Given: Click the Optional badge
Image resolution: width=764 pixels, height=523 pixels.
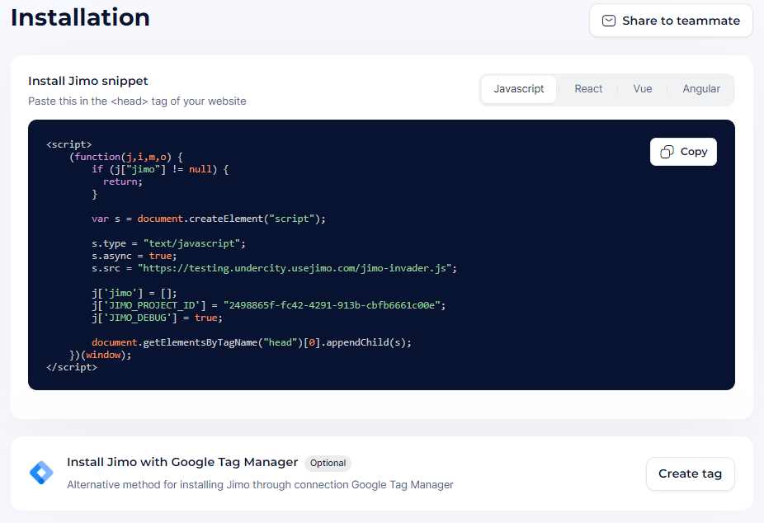Looking at the screenshot, I should click(x=328, y=463).
